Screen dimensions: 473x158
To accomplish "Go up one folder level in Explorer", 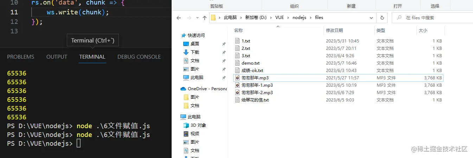I will click(205, 18).
